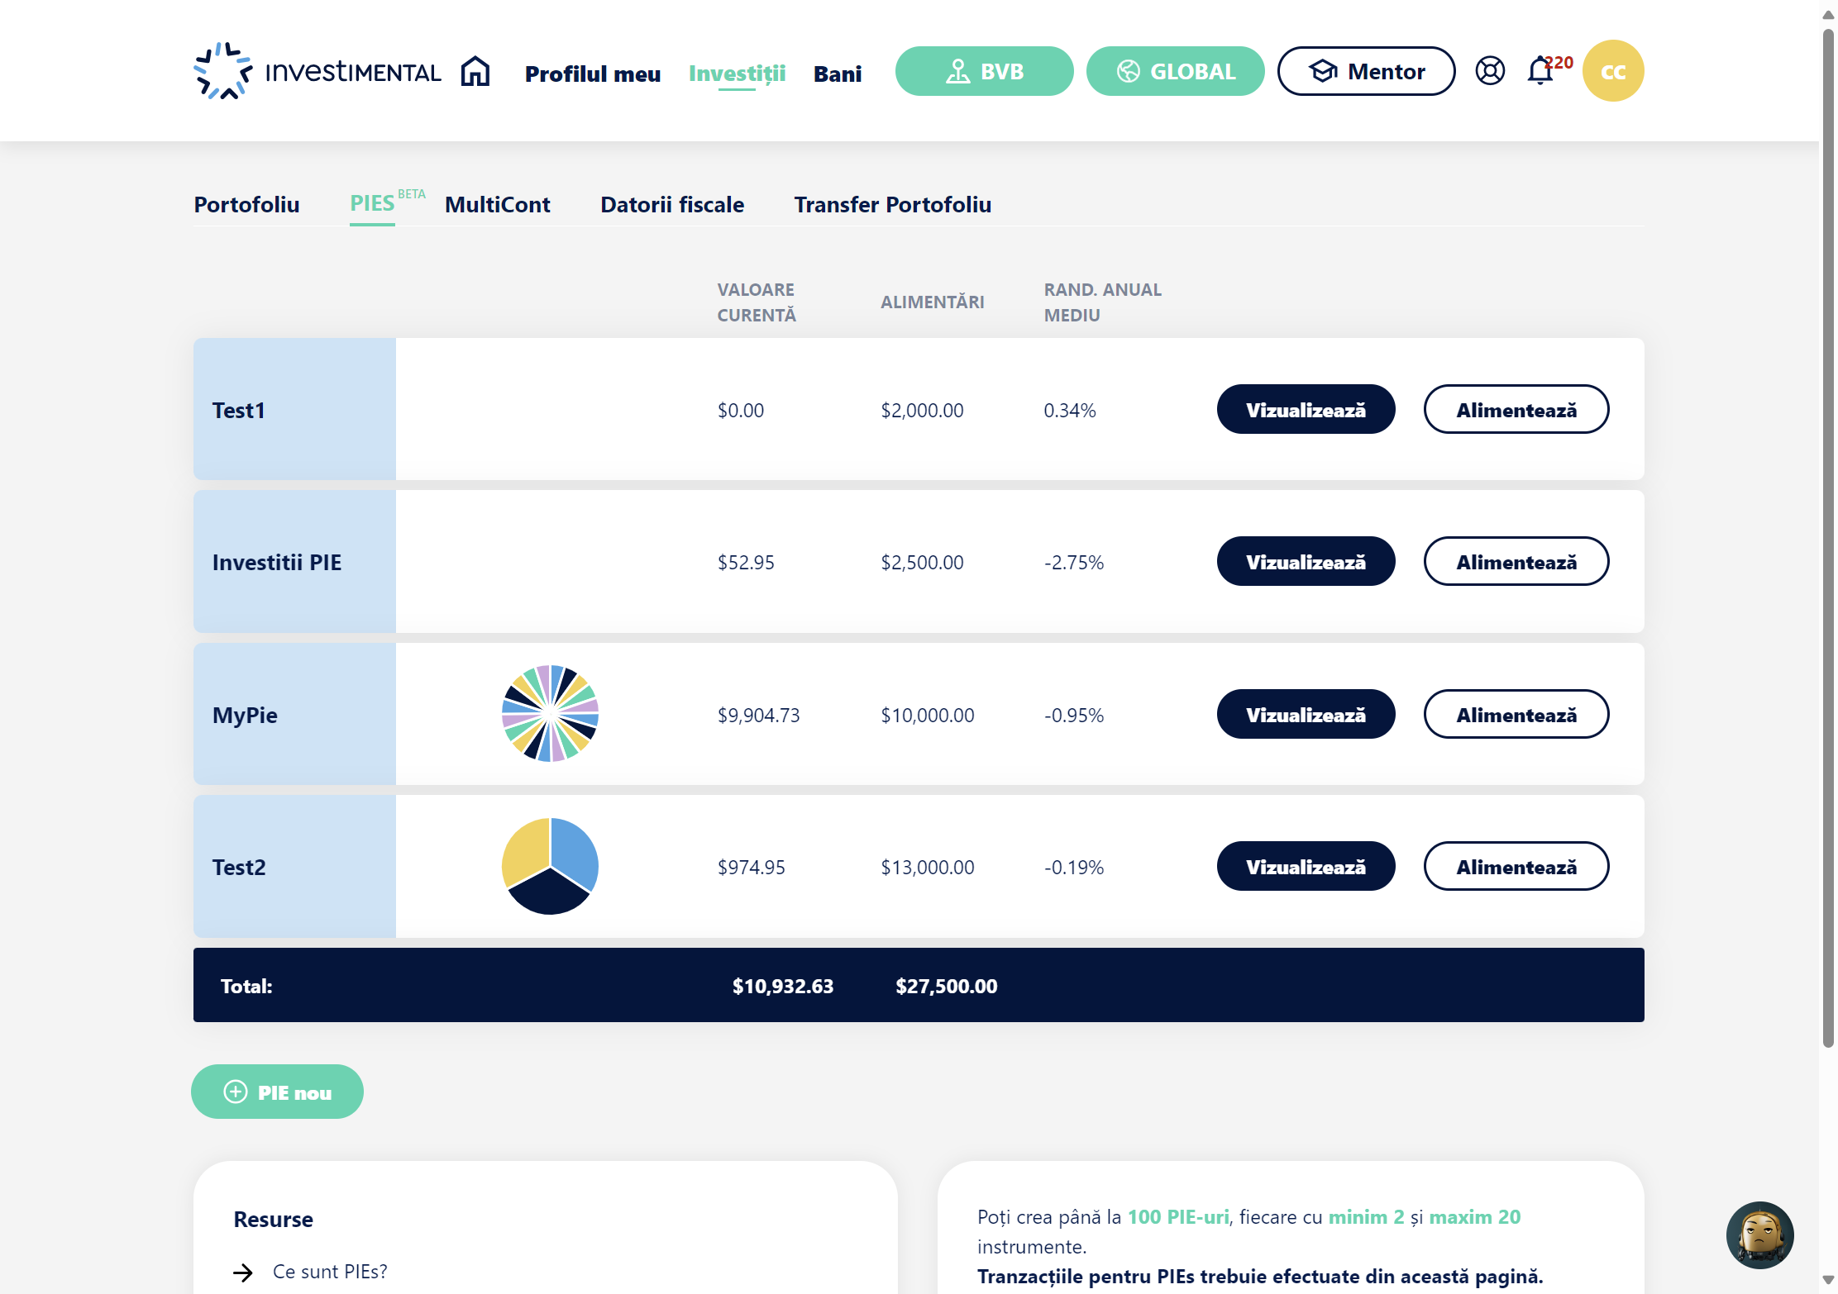Open the Investiții menu item
The width and height of the screenshot is (1838, 1294).
pos(738,74)
